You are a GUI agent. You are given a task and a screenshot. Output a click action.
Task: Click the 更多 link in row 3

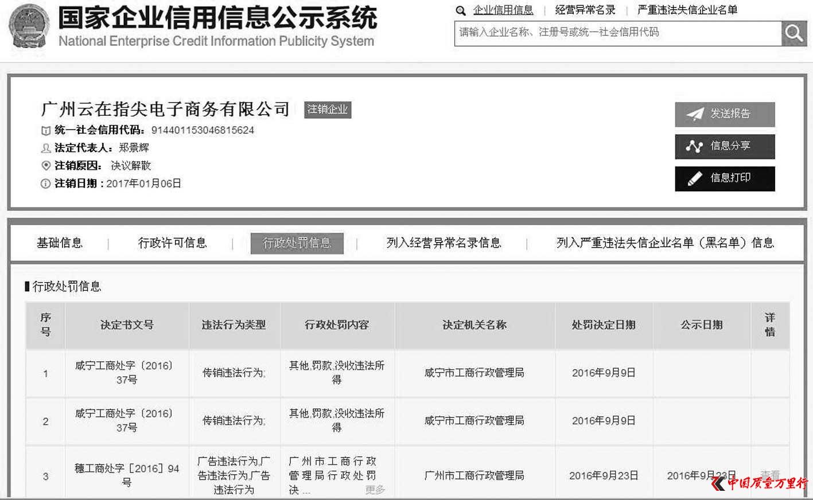375,490
